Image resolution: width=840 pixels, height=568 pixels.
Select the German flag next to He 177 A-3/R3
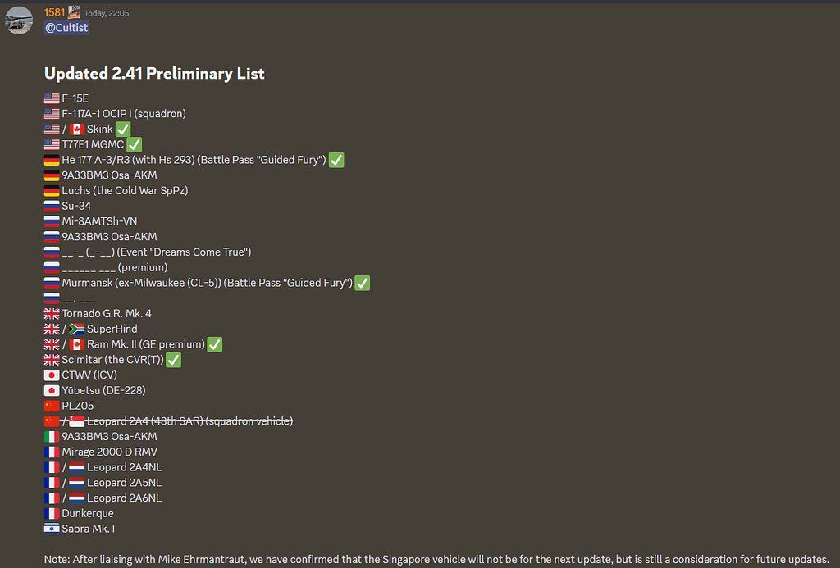point(50,159)
